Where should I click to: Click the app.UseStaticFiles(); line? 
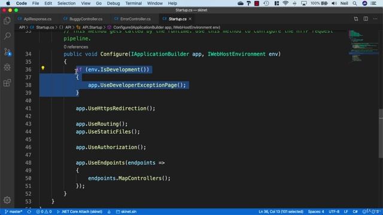108,131
